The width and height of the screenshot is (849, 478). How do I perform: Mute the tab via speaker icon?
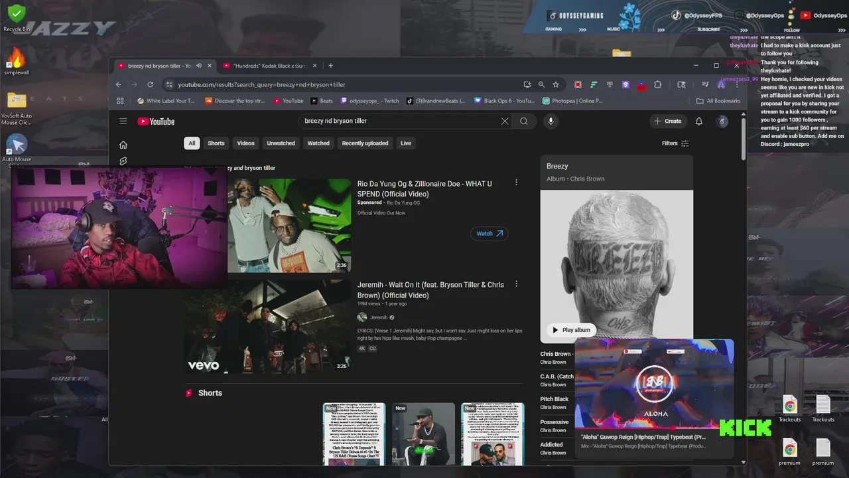click(x=200, y=66)
